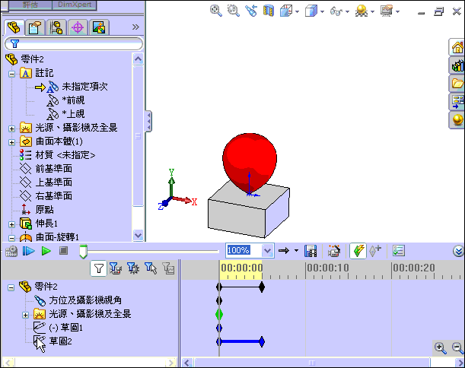Viewport: 465px width, 368px height.
Task: Open the View Orientation icon
Action: pyautogui.click(x=286, y=11)
